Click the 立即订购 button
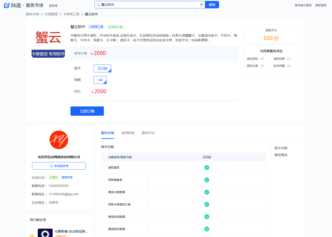The width and height of the screenshot is (332, 237). pos(87,111)
